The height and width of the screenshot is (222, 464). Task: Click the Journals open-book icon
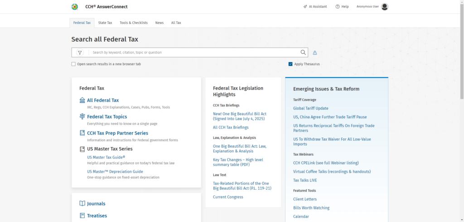(82, 204)
